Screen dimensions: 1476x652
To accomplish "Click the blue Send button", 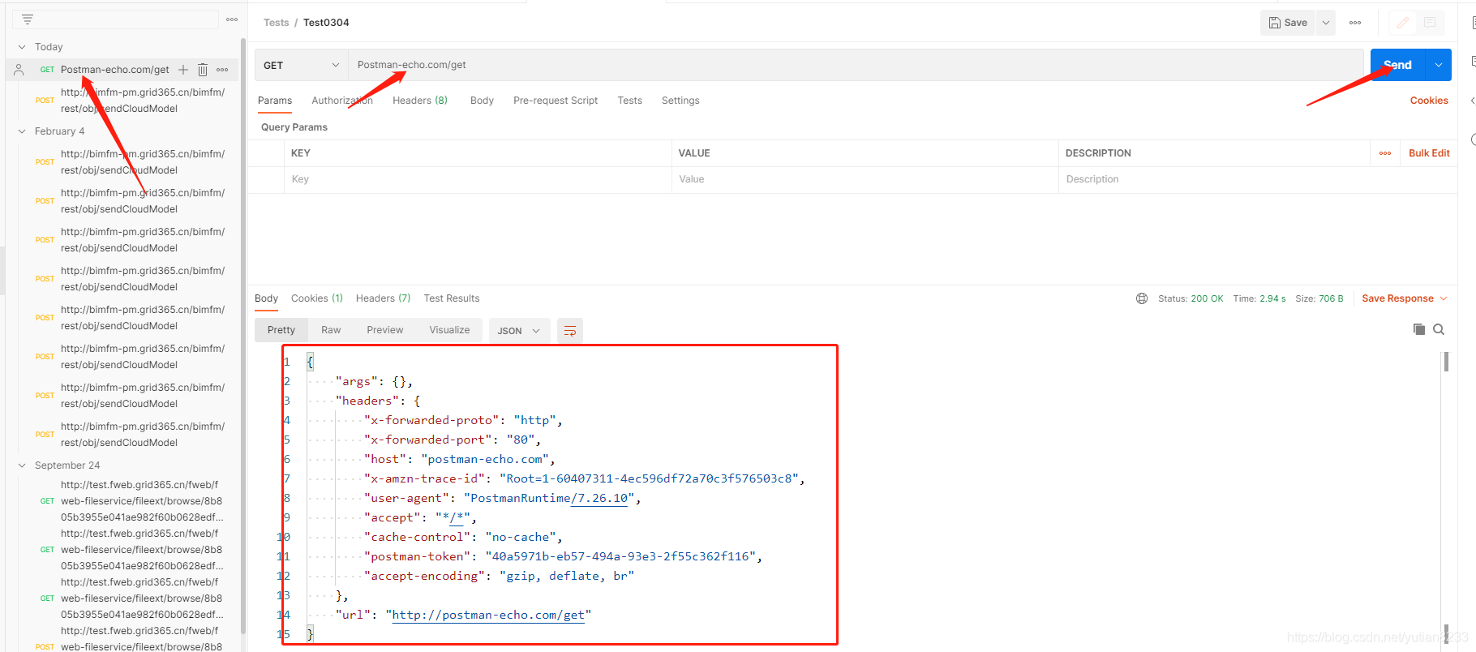I will coord(1398,65).
